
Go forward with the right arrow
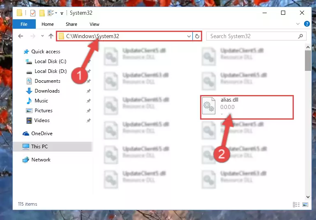tap(32, 36)
